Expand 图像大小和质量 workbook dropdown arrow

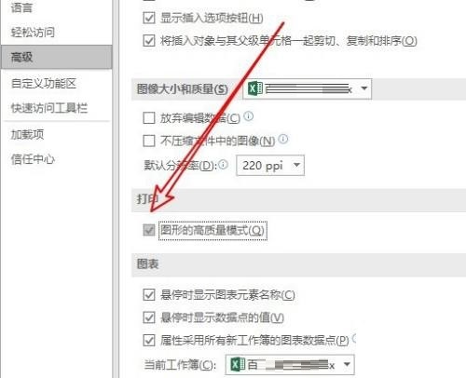(363, 88)
